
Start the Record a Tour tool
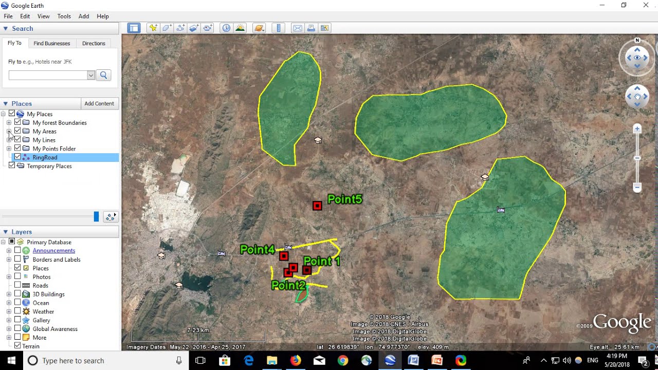coord(208,28)
